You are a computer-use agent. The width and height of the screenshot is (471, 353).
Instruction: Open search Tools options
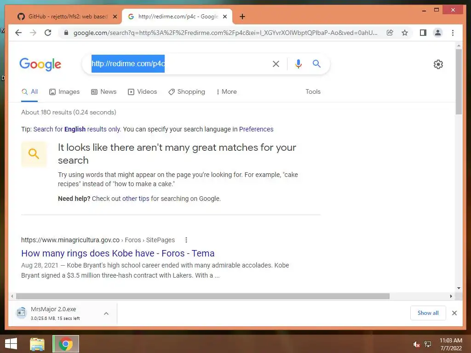coord(313,92)
